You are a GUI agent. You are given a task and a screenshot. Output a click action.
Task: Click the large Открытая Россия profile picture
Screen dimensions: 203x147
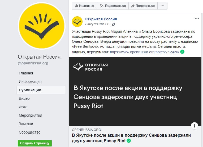pyautogui.click(x=42, y=26)
